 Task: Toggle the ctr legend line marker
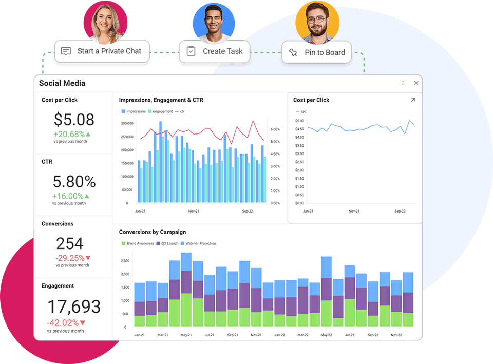coord(177,111)
